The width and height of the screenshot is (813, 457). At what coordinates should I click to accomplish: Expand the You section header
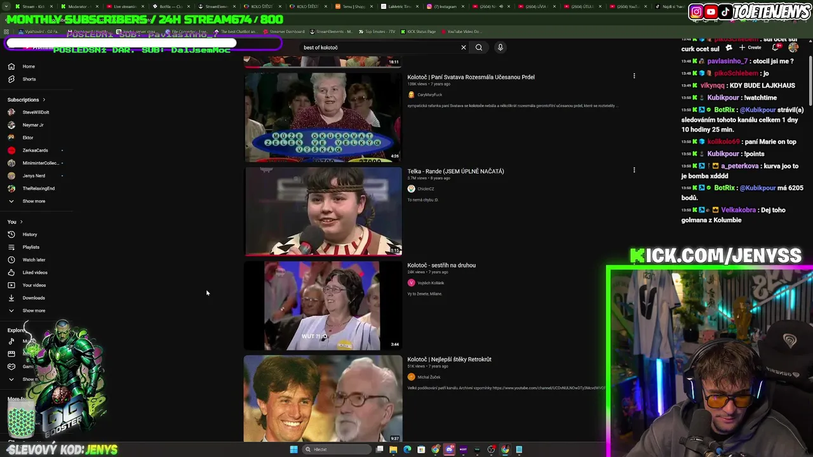point(15,222)
